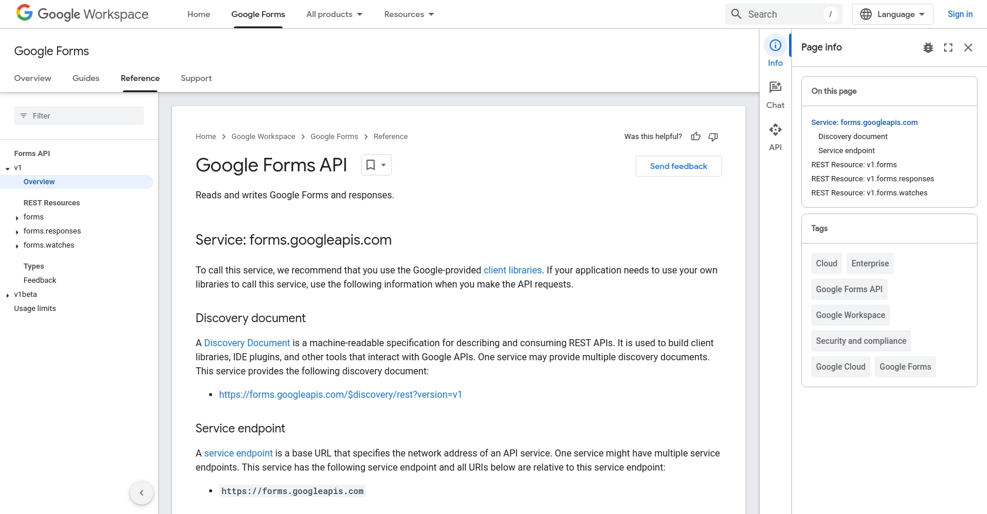Click the globe Language icon

tap(866, 14)
